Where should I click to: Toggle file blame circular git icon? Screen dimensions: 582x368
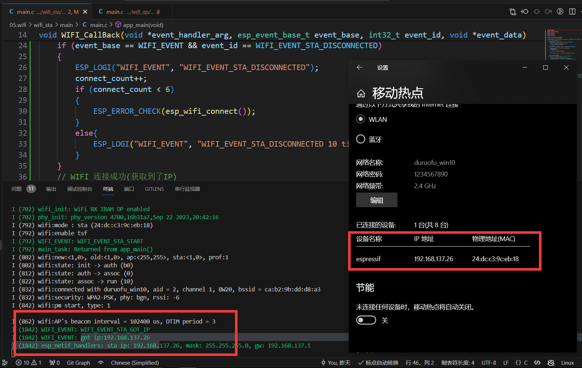pos(560,12)
